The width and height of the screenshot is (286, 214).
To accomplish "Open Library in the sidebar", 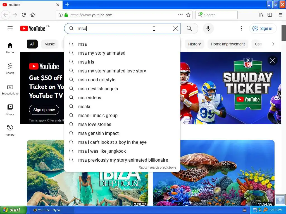I will pos(10,110).
